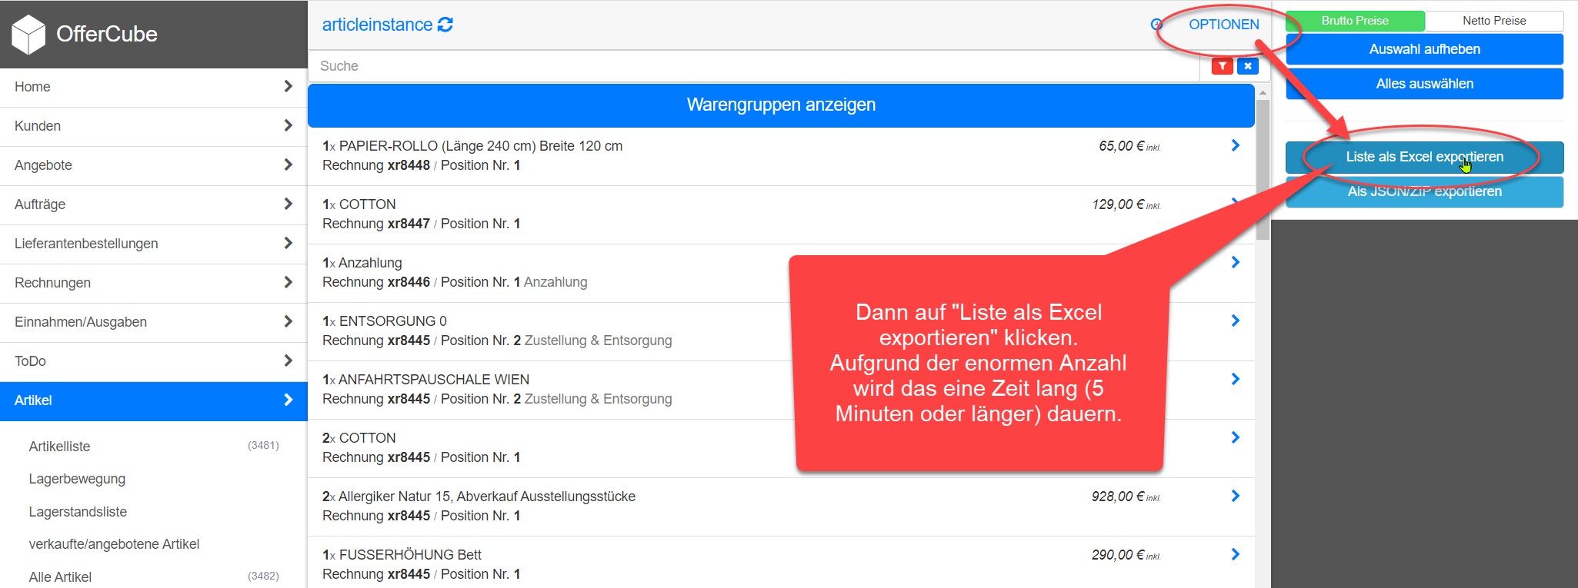
Task: Focus the Suche search field
Action: [754, 66]
